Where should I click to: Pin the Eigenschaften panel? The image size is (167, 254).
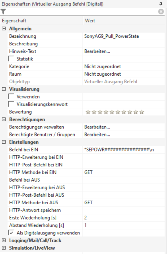[x=160, y=4]
